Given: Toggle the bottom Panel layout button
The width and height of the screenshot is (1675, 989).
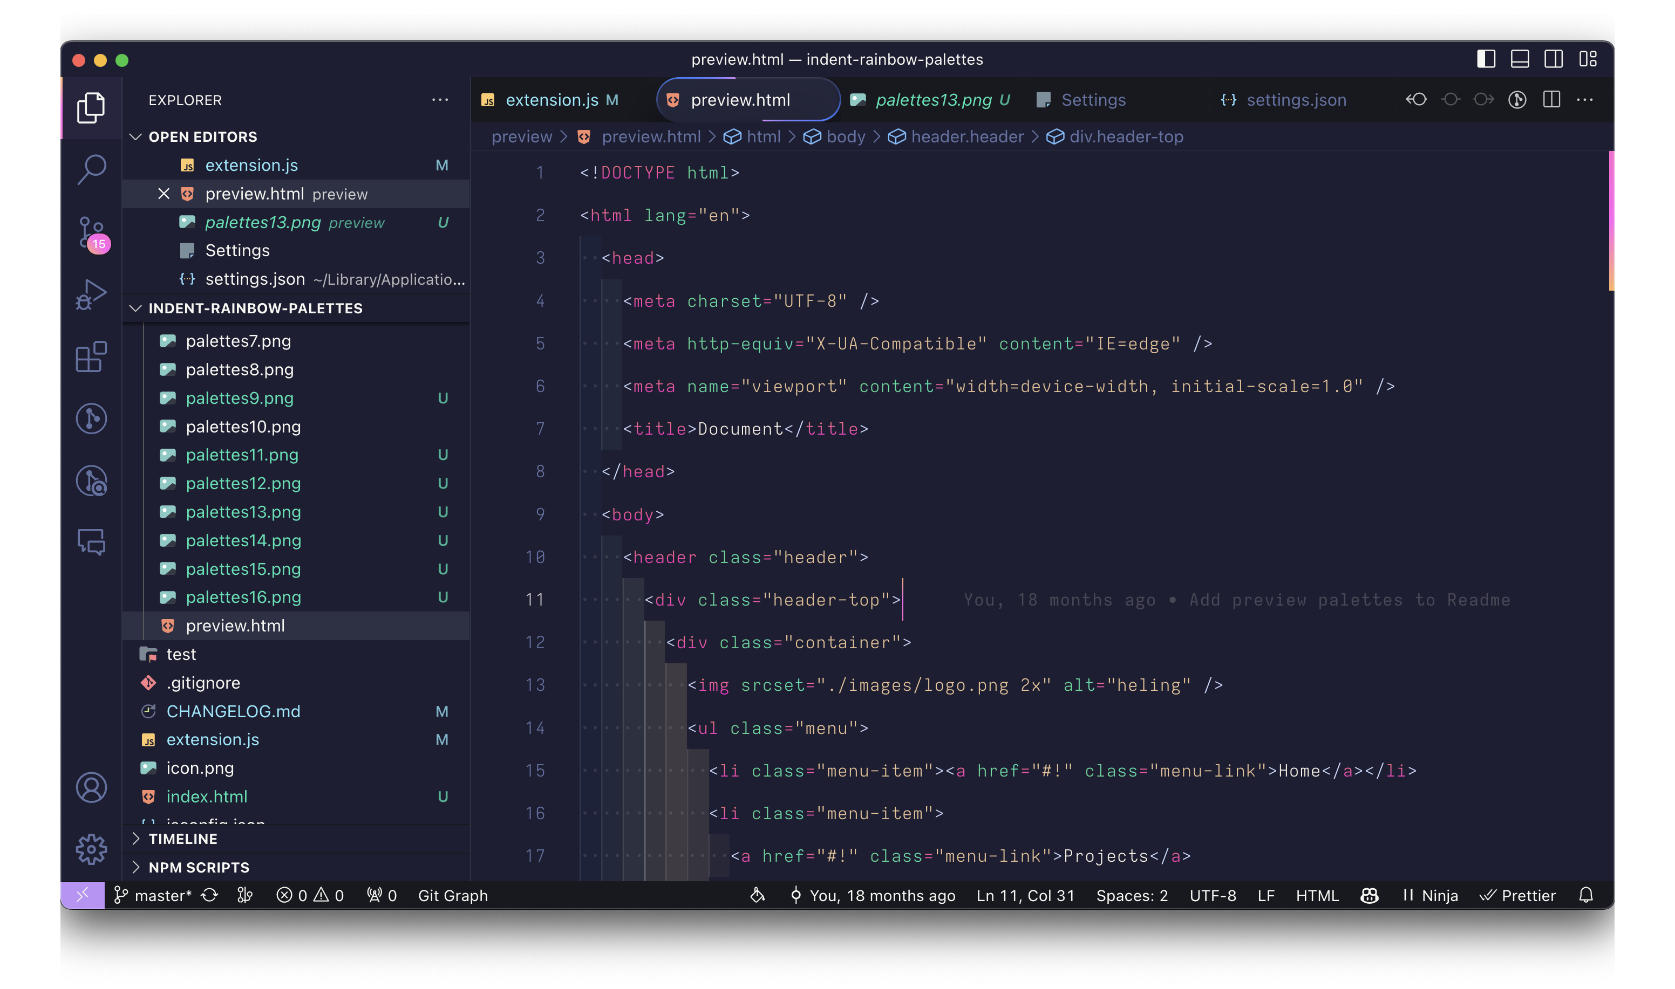Looking at the screenshot, I should pyautogui.click(x=1520, y=59).
